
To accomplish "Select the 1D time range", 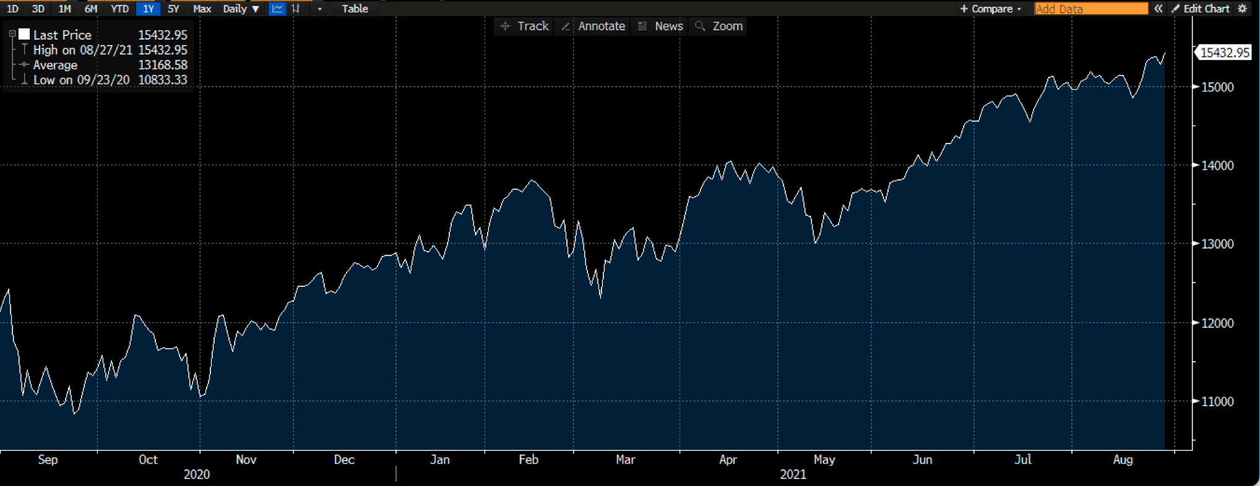I will (x=12, y=9).
